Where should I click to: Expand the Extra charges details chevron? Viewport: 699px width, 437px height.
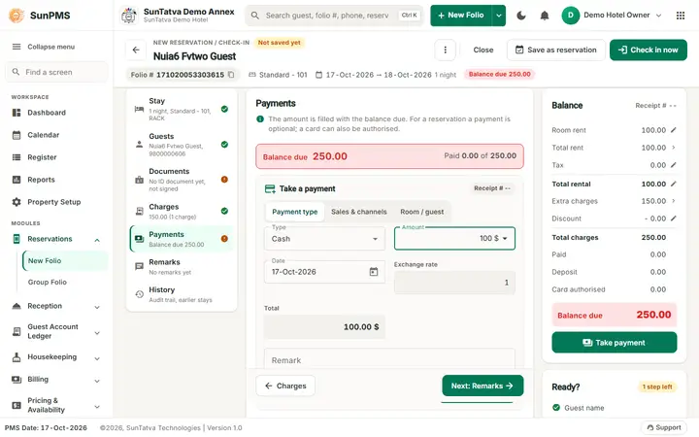coord(673,201)
